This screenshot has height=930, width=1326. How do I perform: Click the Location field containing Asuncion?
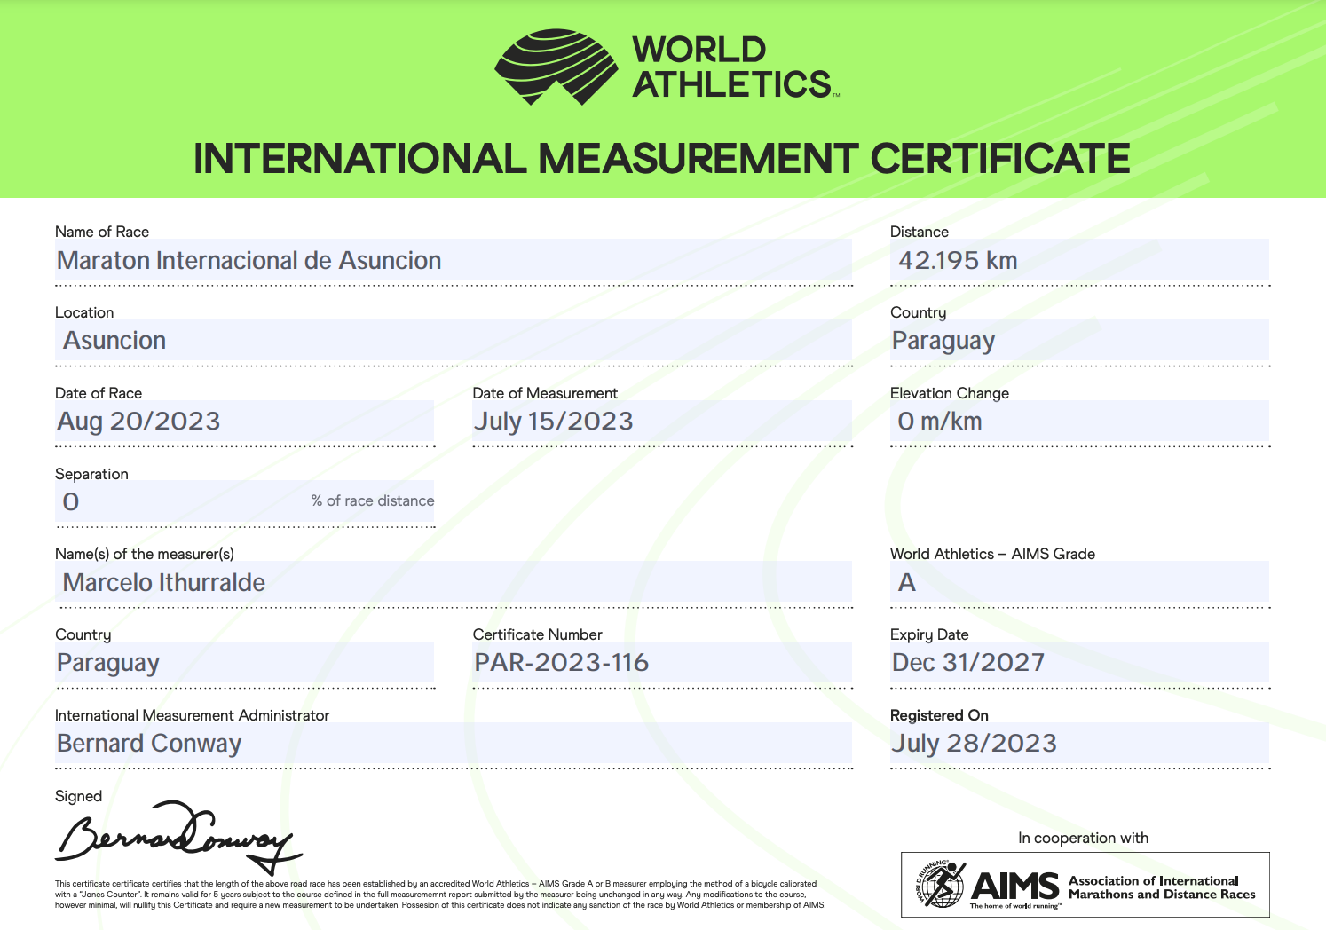coord(453,341)
